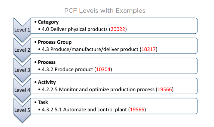
Task: Select the PCF Levels with Examples title
Action: tap(105, 11)
